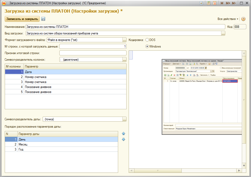Click the Параметр даты column header
The image size is (251, 177).
point(68,134)
